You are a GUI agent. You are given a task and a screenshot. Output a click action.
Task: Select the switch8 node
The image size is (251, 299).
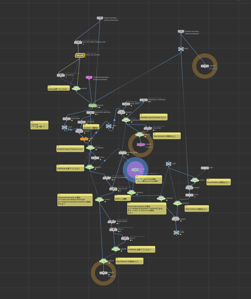click(x=140, y=135)
